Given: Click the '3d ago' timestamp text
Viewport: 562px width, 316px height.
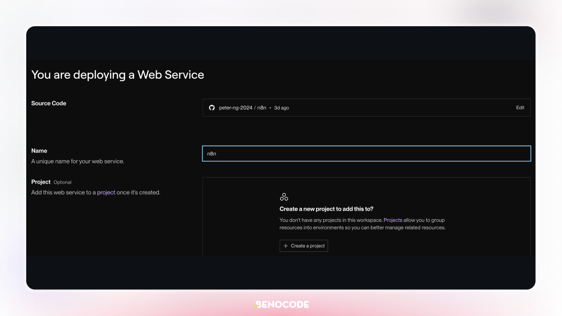Looking at the screenshot, I should coord(281,108).
